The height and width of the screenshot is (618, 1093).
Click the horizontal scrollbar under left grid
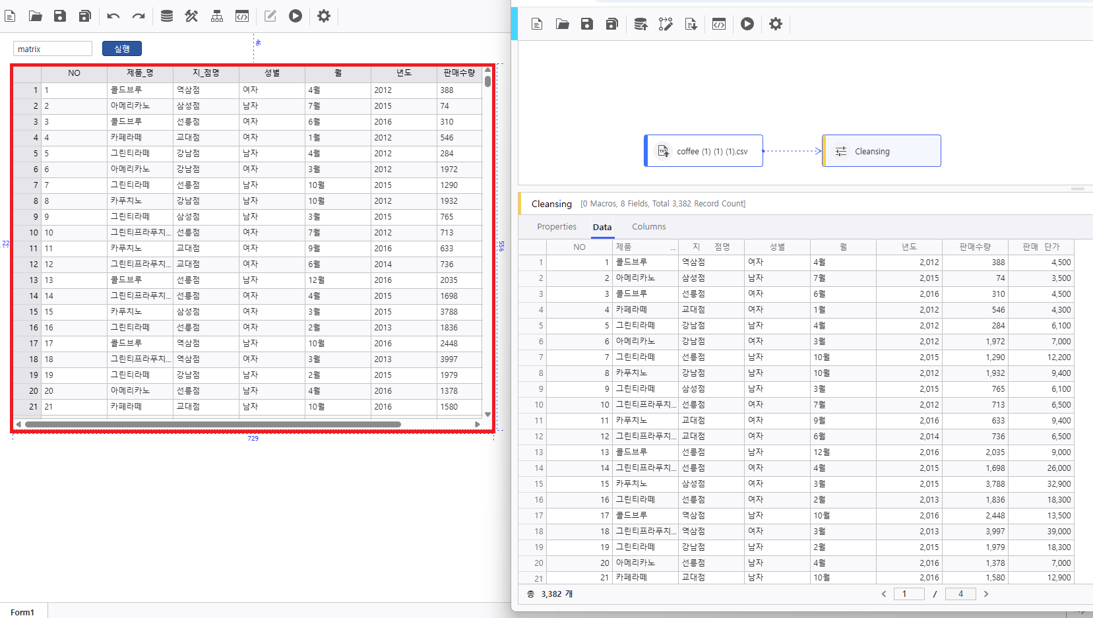click(212, 424)
